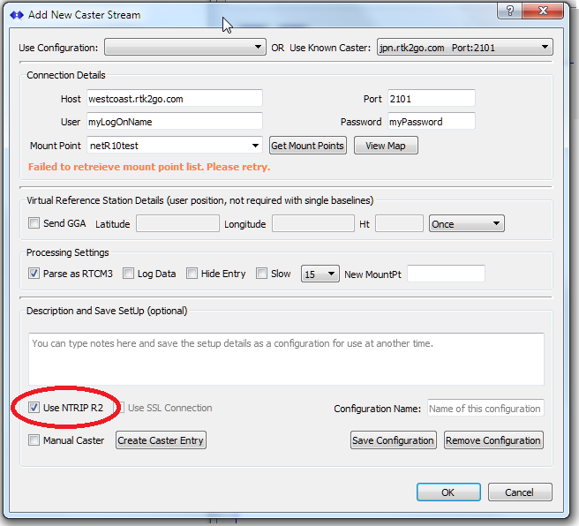The image size is (579, 526).
Task: Toggle the Use SSL Connection checkbox
Action: pyautogui.click(x=121, y=408)
